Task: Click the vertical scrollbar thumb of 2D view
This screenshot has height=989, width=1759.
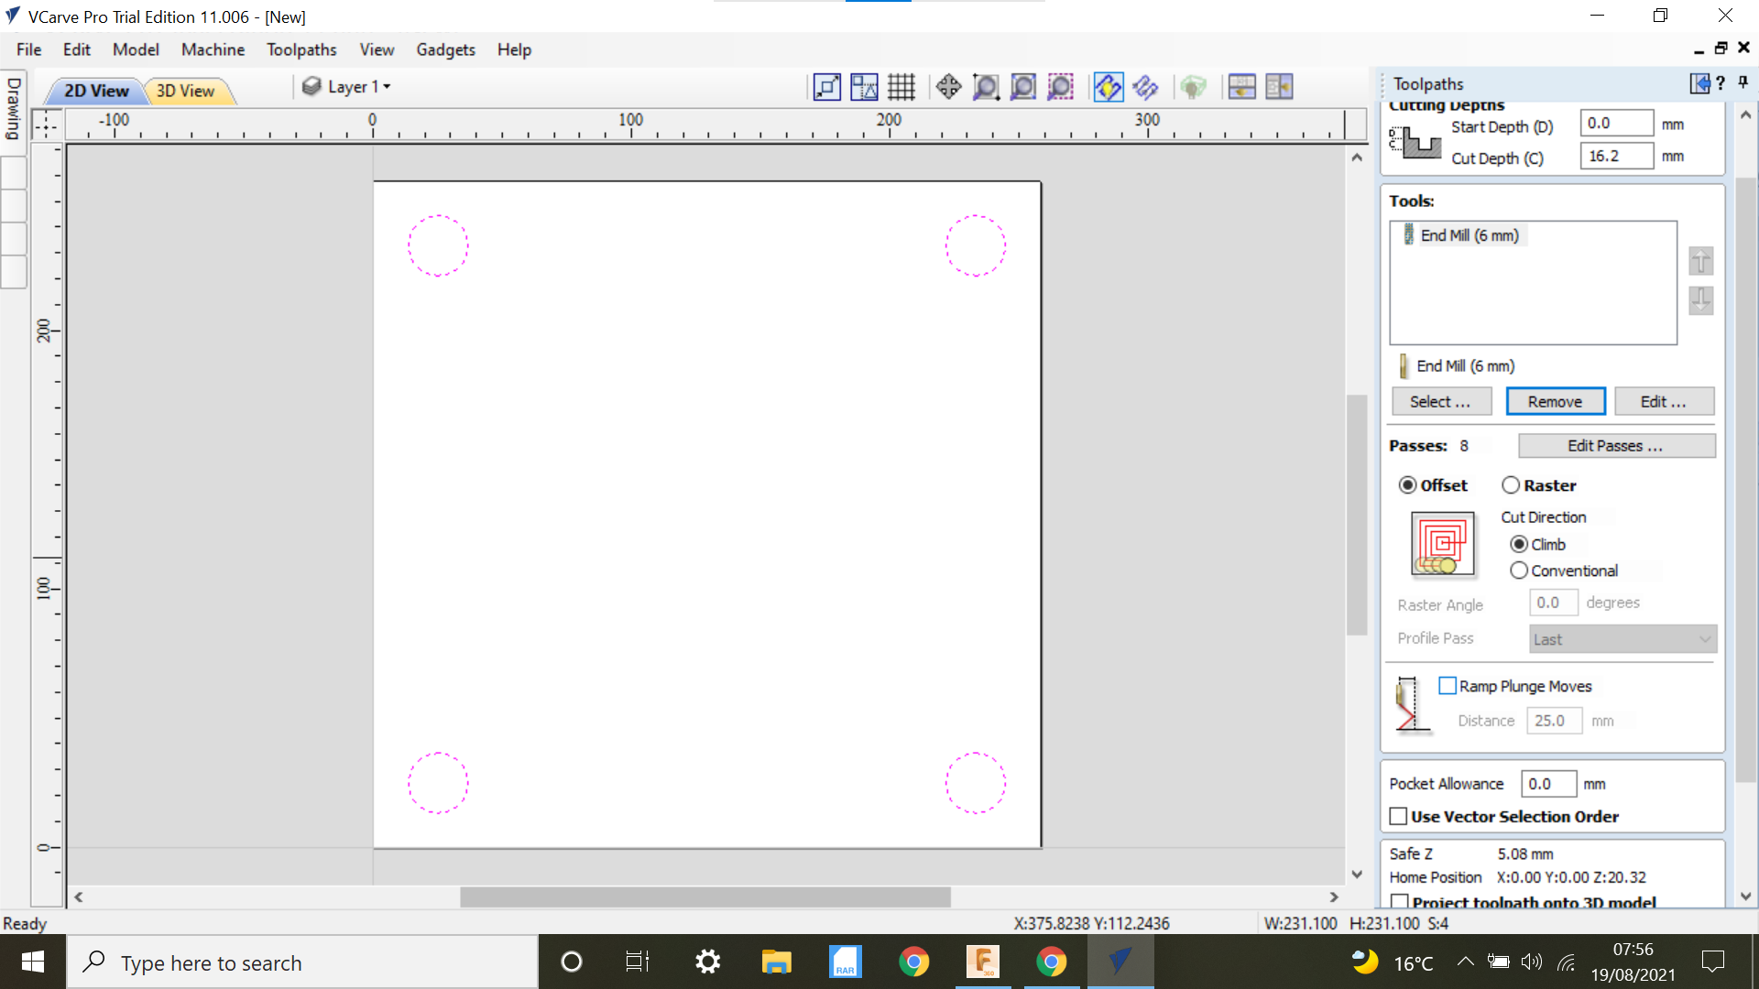Action: (x=1357, y=515)
